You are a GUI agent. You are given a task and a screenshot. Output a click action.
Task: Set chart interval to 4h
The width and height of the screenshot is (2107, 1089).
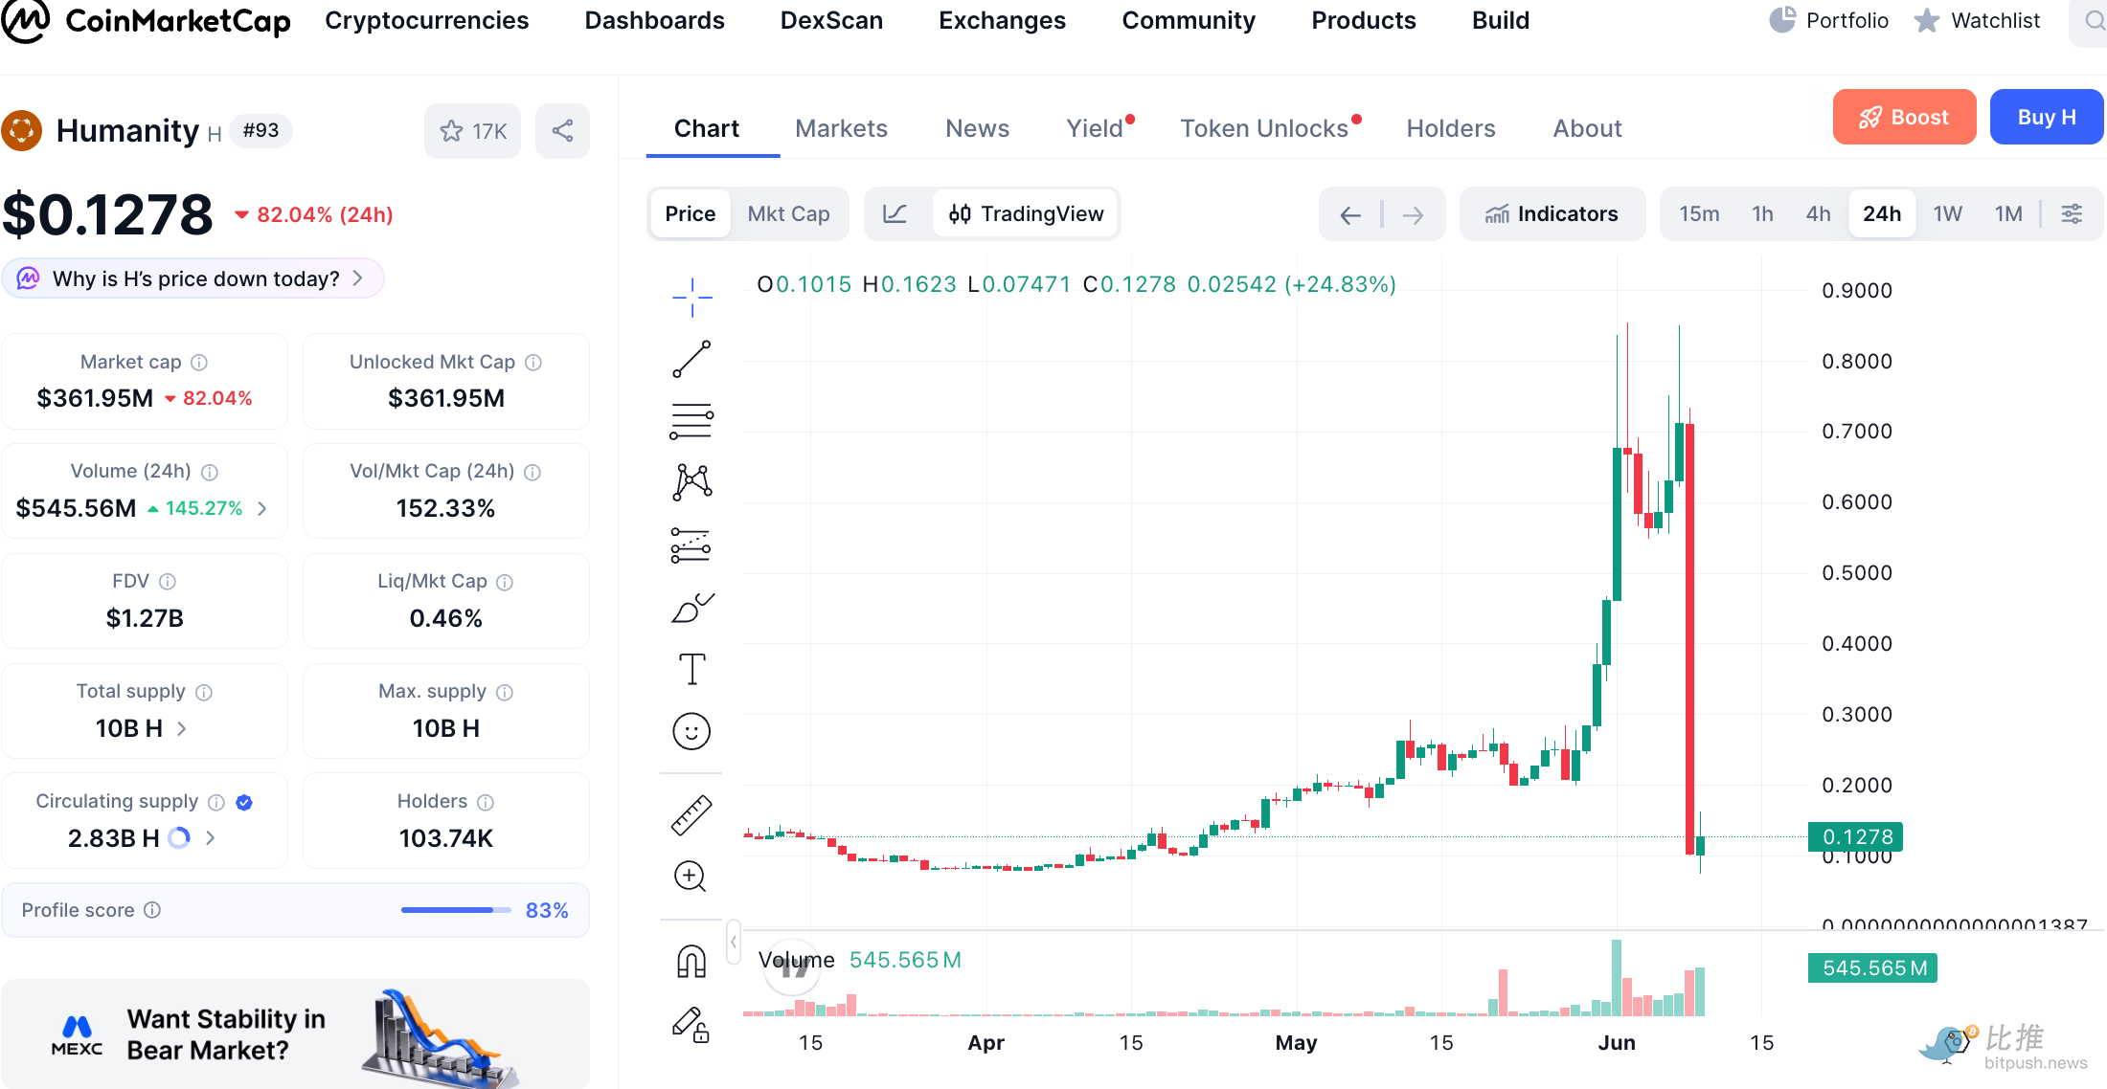[x=1818, y=213]
